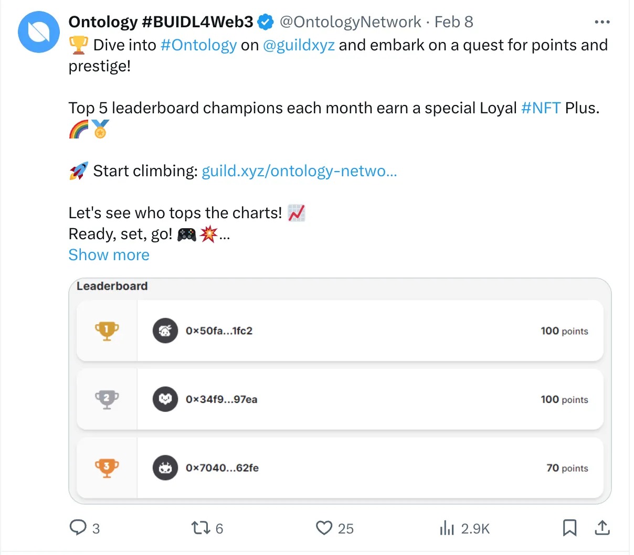Click the avatar beside 0x34f9...97ea
634x555 pixels.
[165, 399]
